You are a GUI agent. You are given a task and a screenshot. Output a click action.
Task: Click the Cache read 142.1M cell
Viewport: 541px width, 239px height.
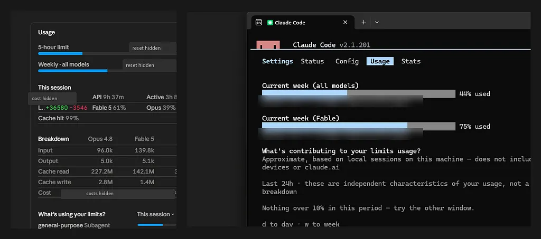tap(144, 171)
